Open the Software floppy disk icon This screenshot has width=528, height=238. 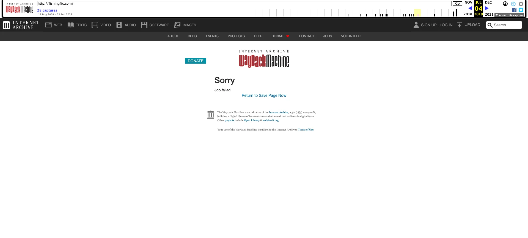144,25
